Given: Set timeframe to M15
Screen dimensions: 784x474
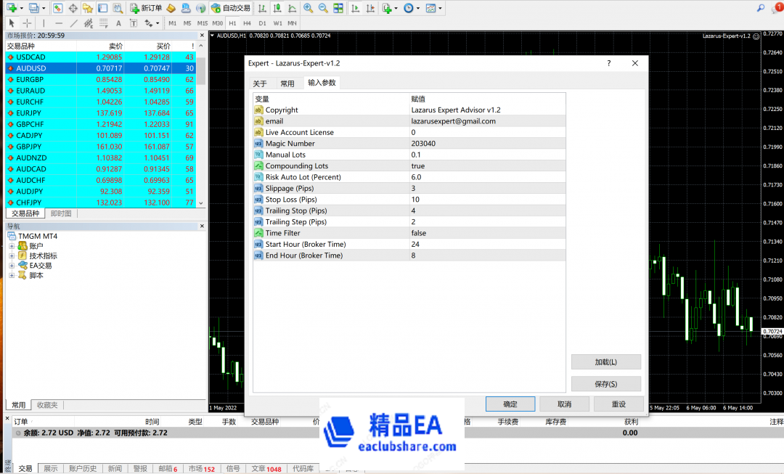Looking at the screenshot, I should [x=202, y=23].
